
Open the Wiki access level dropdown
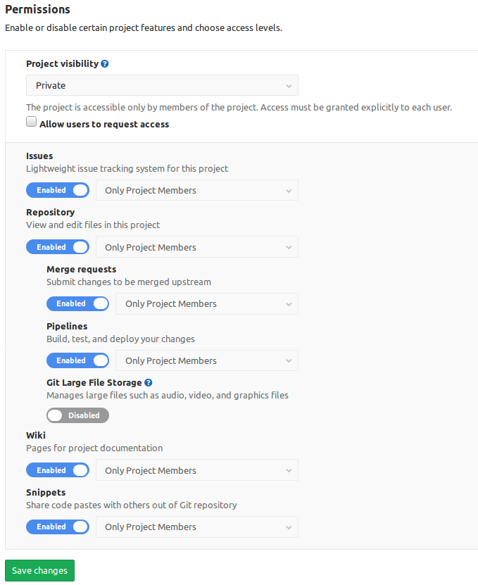click(197, 470)
